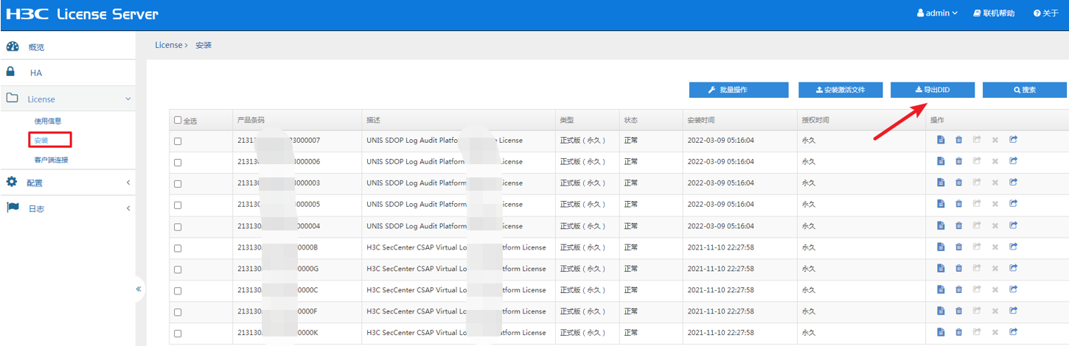Image resolution: width=1069 pixels, height=346 pixels.
Task: Click the 安装激活文件 button
Action: tap(840, 90)
